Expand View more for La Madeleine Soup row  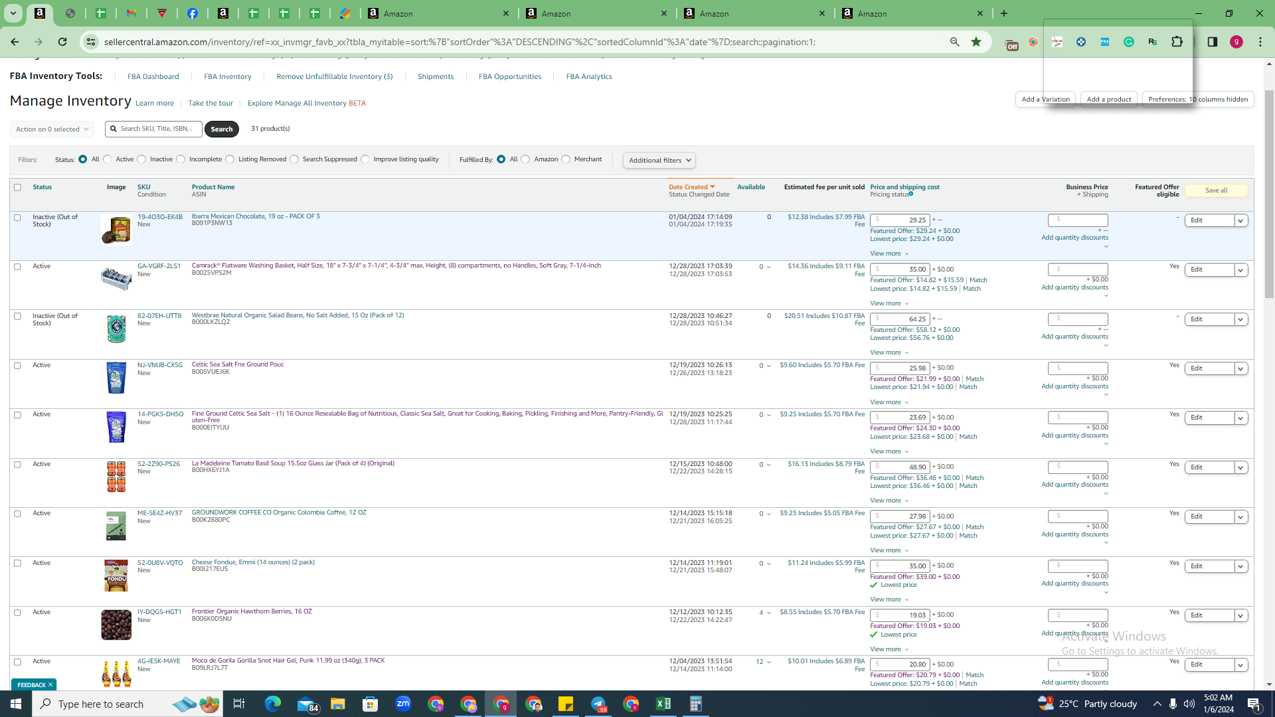coord(889,501)
